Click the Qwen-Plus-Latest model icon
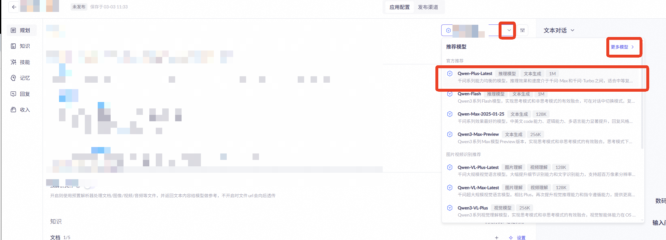 [x=450, y=74]
